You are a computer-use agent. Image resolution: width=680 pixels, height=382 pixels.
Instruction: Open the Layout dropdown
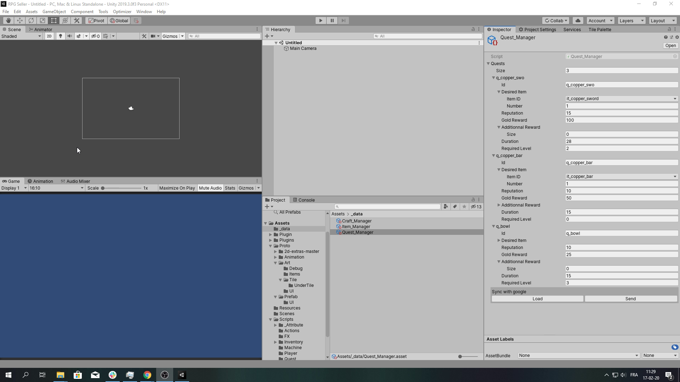pyautogui.click(x=663, y=21)
